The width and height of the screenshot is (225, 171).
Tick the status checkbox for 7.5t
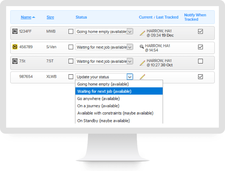[x=71, y=61]
